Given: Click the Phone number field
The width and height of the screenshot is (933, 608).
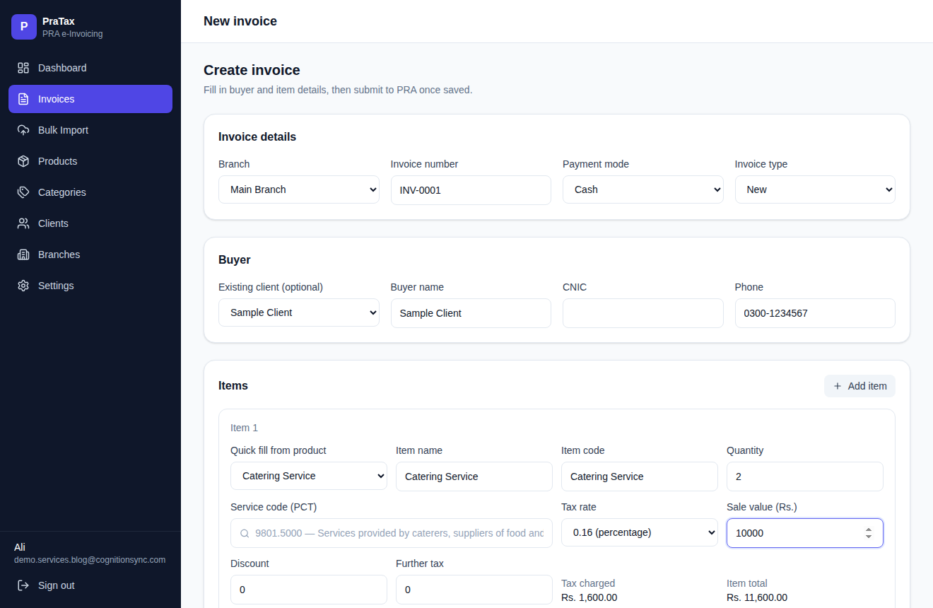Looking at the screenshot, I should pyautogui.click(x=815, y=313).
